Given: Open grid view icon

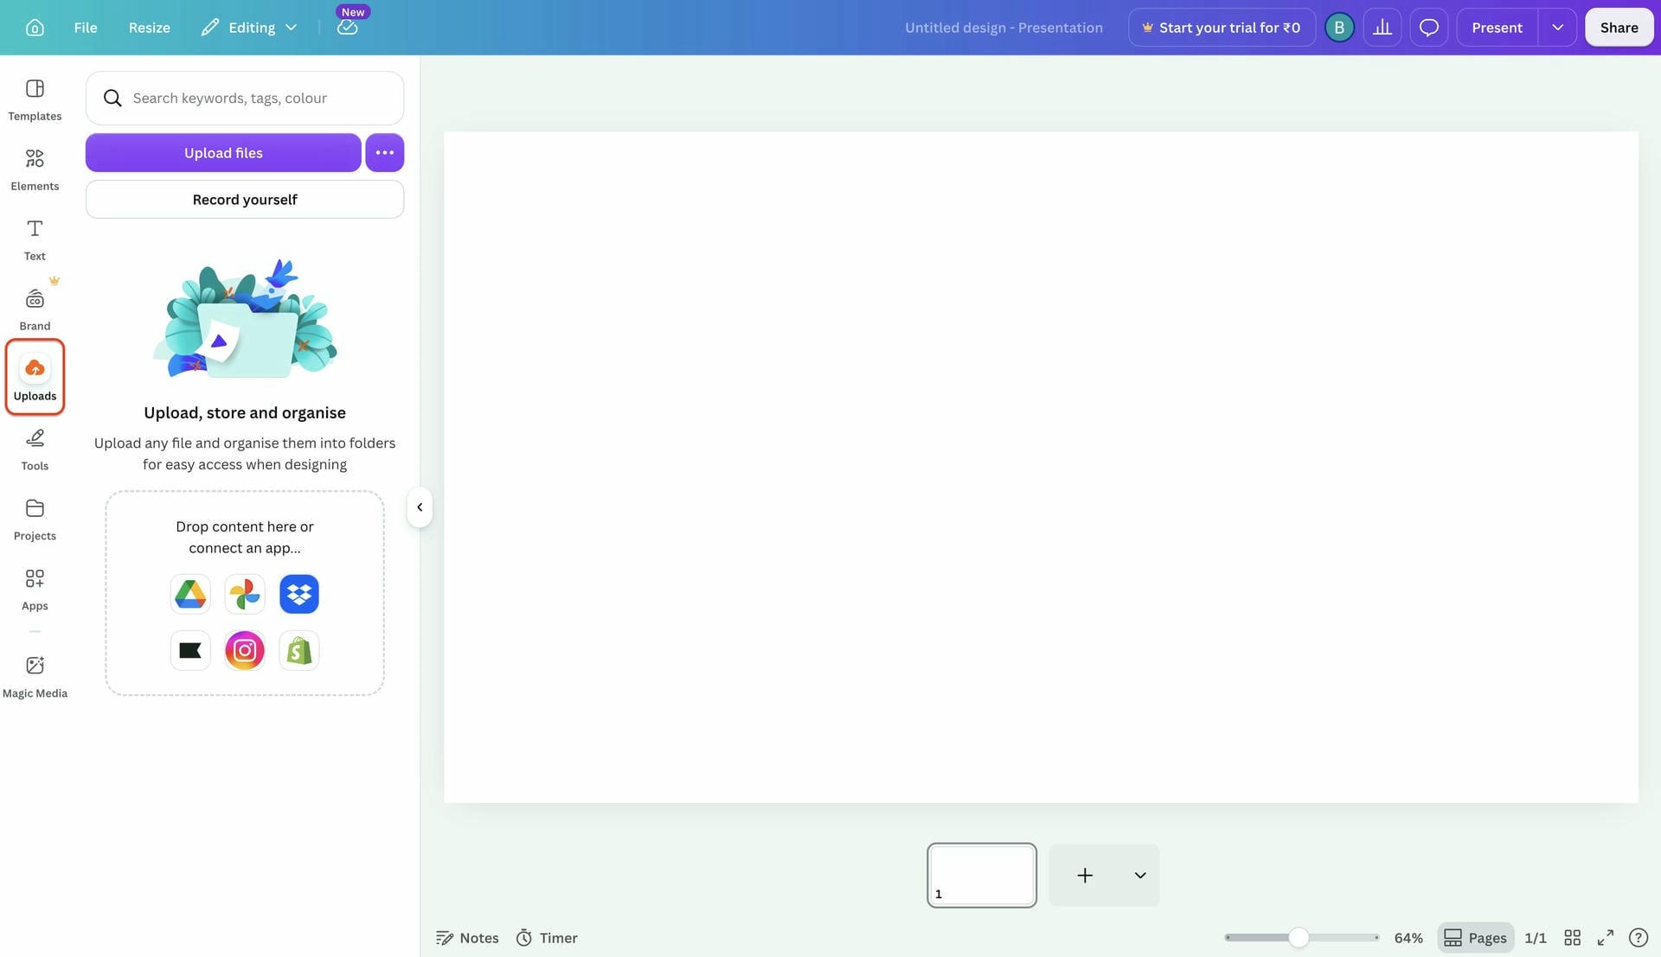Looking at the screenshot, I should tap(1573, 938).
